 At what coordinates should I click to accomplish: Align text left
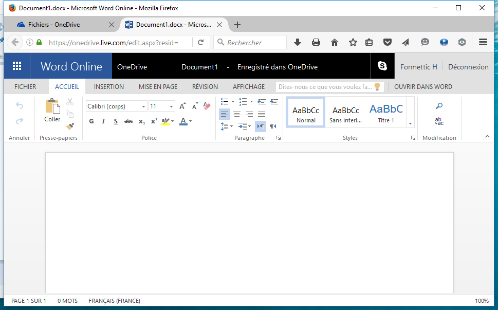click(x=225, y=114)
